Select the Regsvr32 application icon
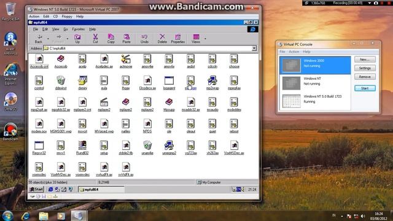 39,147
